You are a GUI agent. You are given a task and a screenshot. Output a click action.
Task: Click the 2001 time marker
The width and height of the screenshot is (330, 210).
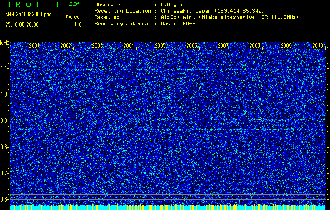pos(34,46)
